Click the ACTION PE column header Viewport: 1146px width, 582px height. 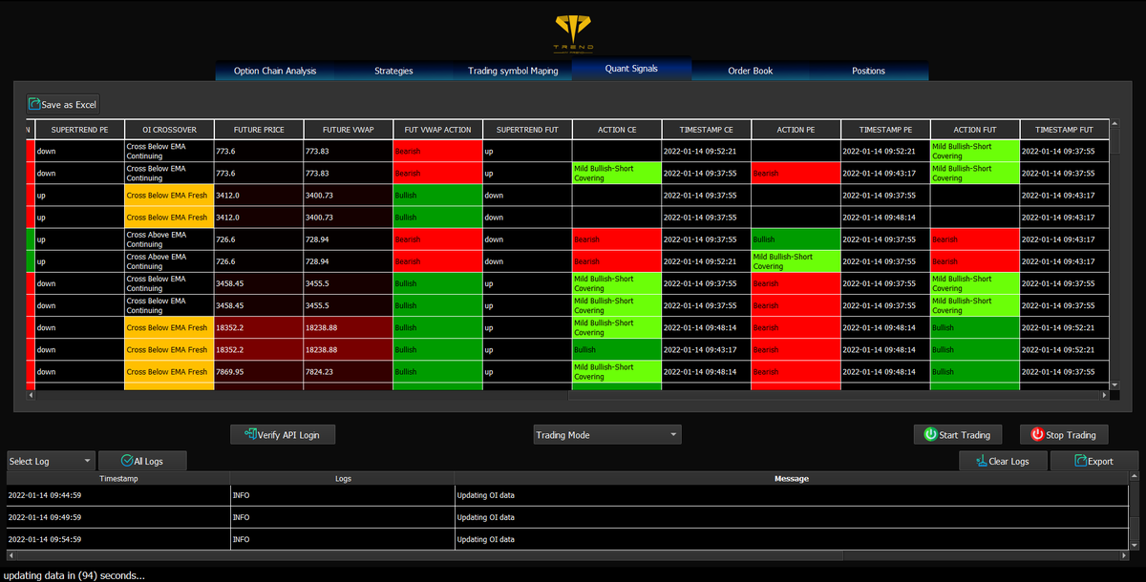796,130
